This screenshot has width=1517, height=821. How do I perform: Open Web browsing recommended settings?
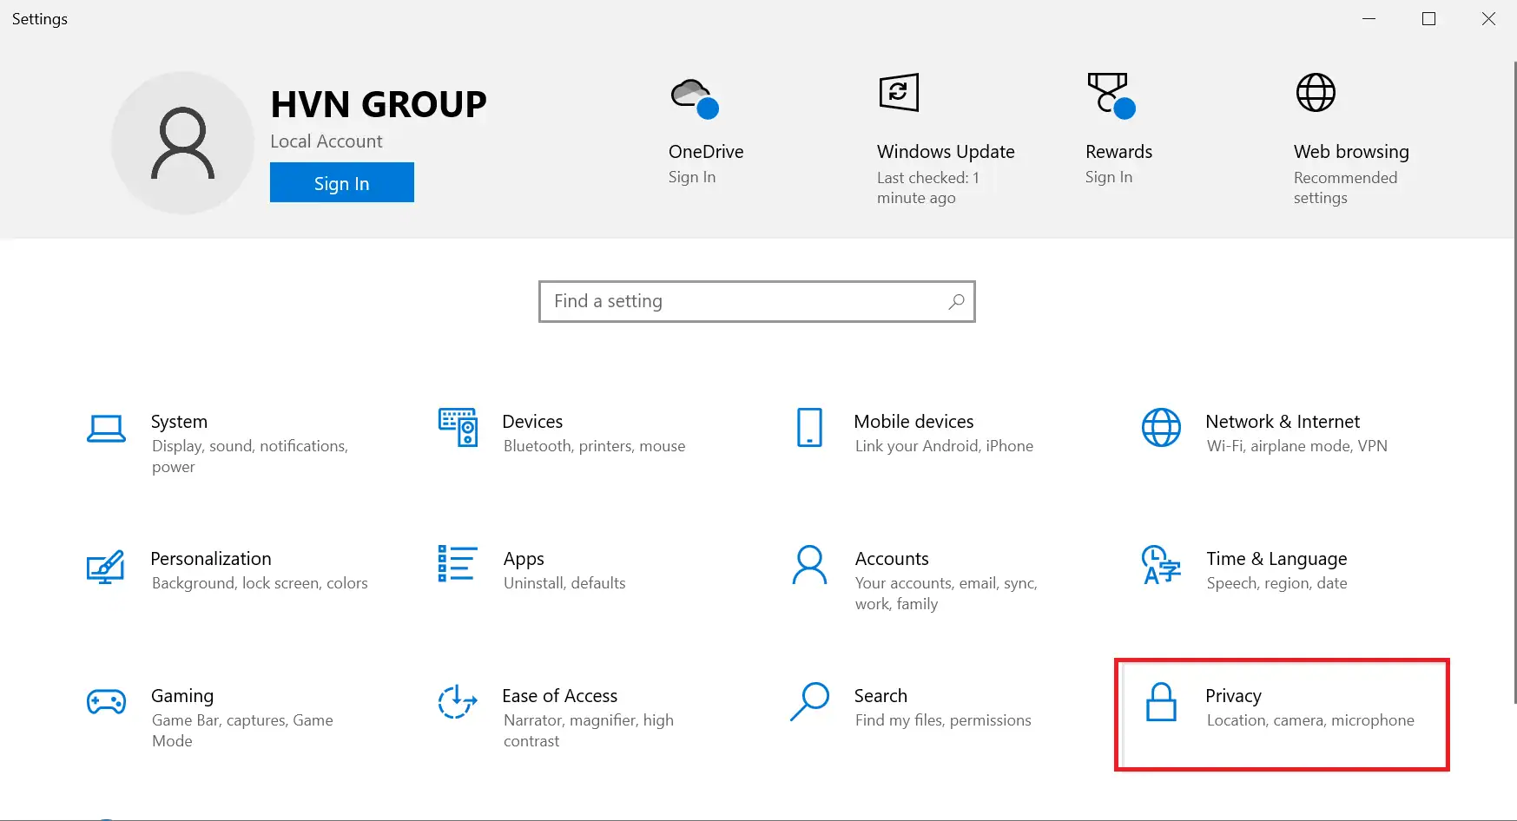coord(1350,152)
